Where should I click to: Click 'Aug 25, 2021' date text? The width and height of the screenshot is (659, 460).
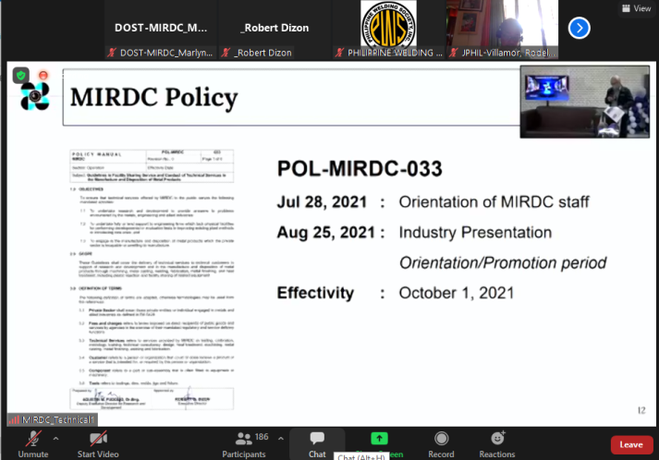point(325,233)
